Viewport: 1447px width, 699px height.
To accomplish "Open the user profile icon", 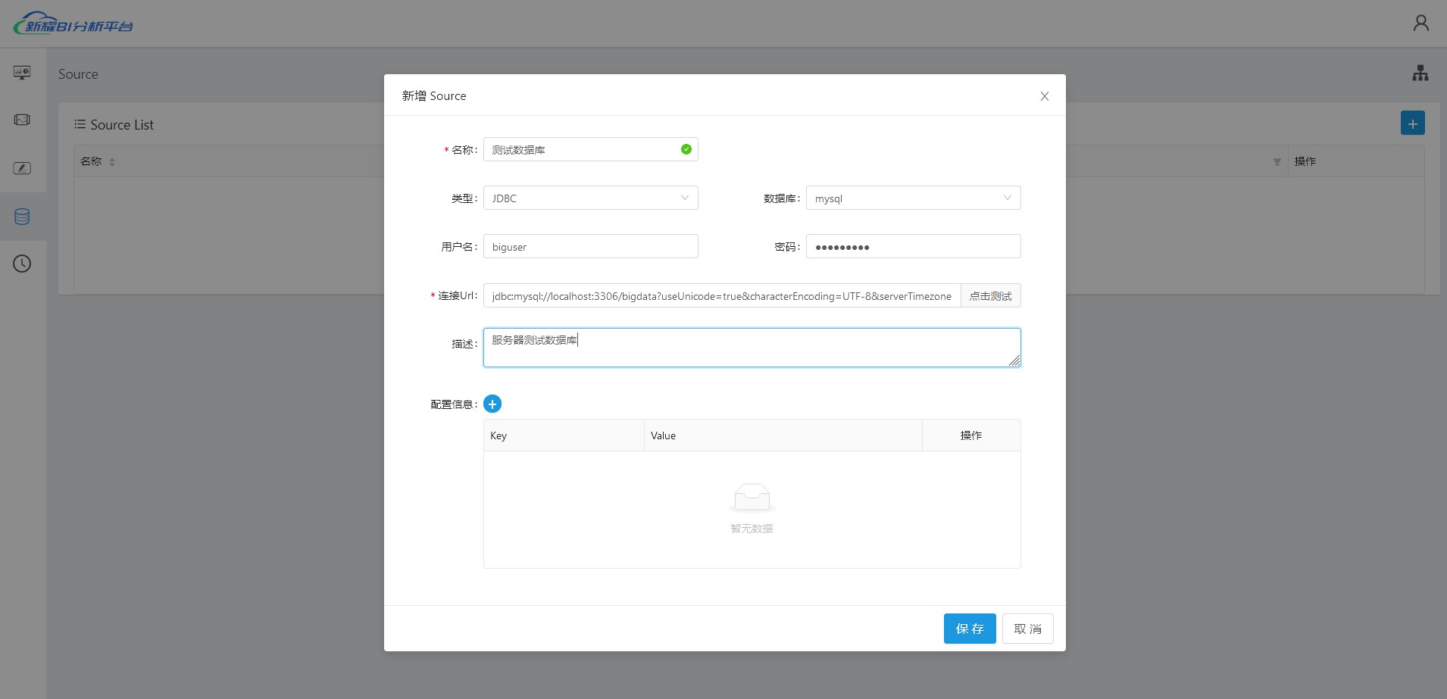I will coord(1420,23).
